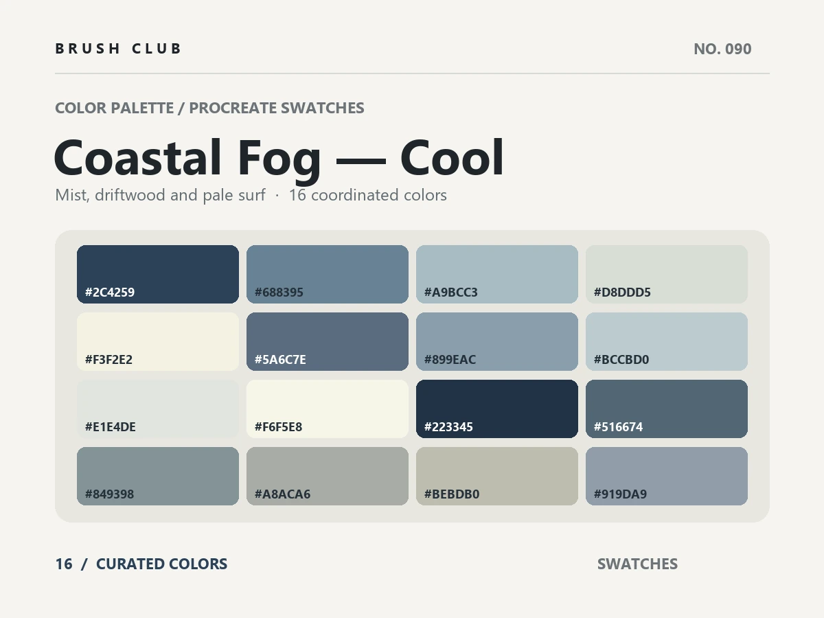Click the NO. 090 issue number
The width and height of the screenshot is (824, 618).
click(x=722, y=49)
